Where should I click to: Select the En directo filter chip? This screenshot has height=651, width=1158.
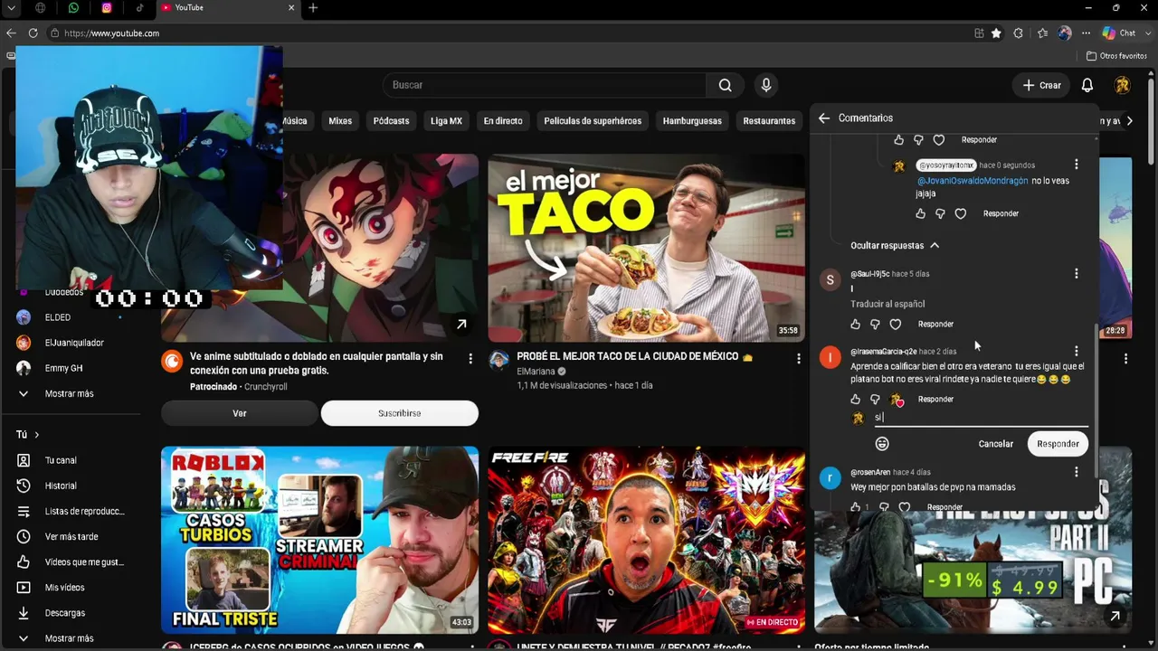pos(503,121)
